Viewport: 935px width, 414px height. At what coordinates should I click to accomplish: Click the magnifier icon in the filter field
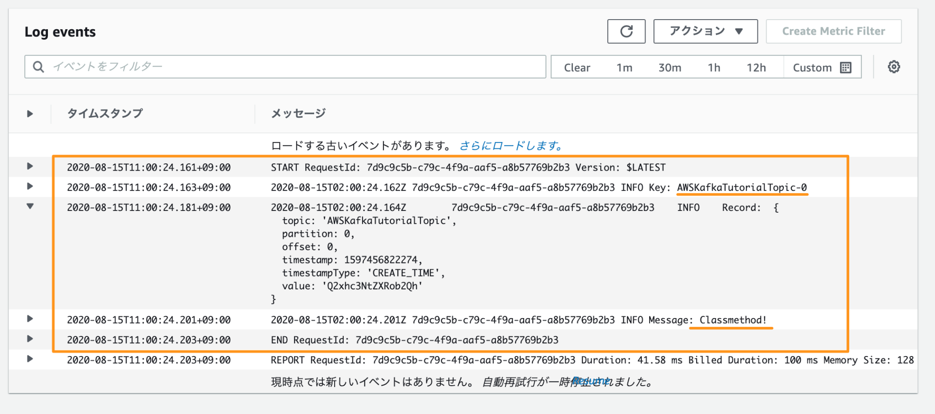point(38,67)
